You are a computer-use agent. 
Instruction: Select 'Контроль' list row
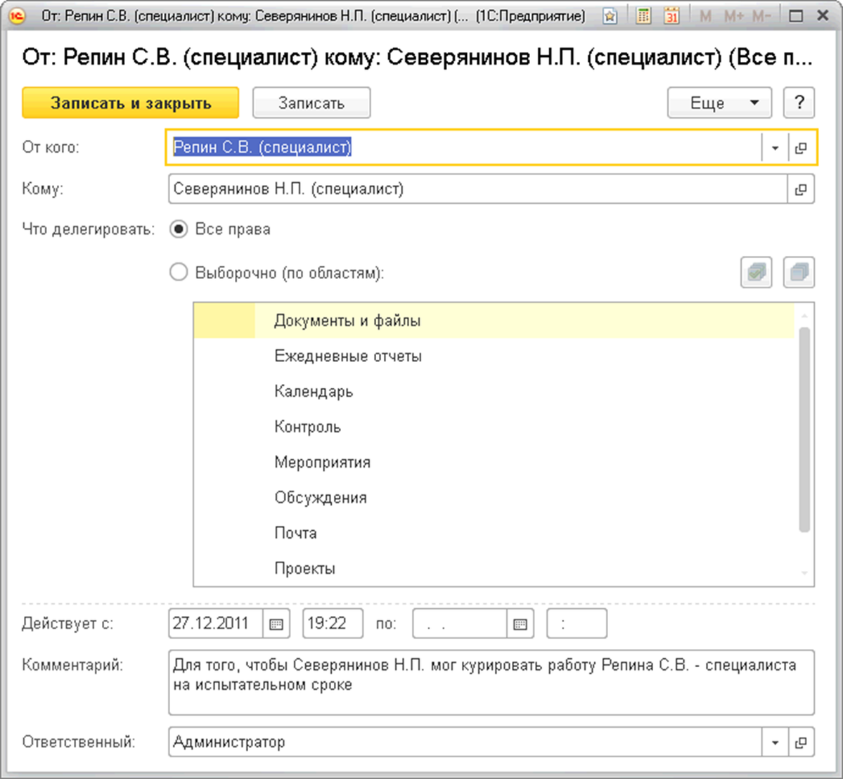[494, 427]
